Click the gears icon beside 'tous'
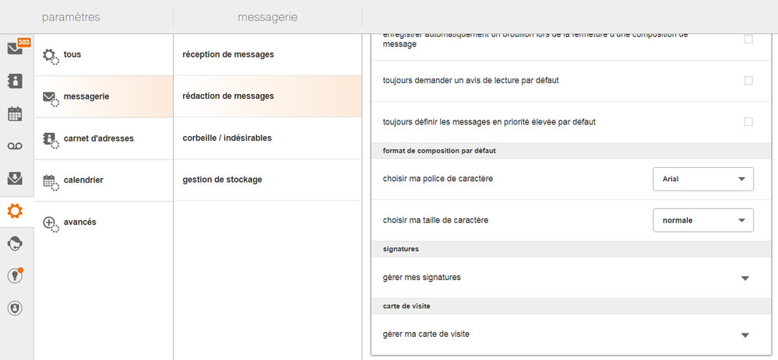Viewport: 778px width, 360px height. [51, 57]
